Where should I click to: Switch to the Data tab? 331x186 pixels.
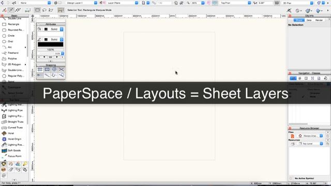309,20
